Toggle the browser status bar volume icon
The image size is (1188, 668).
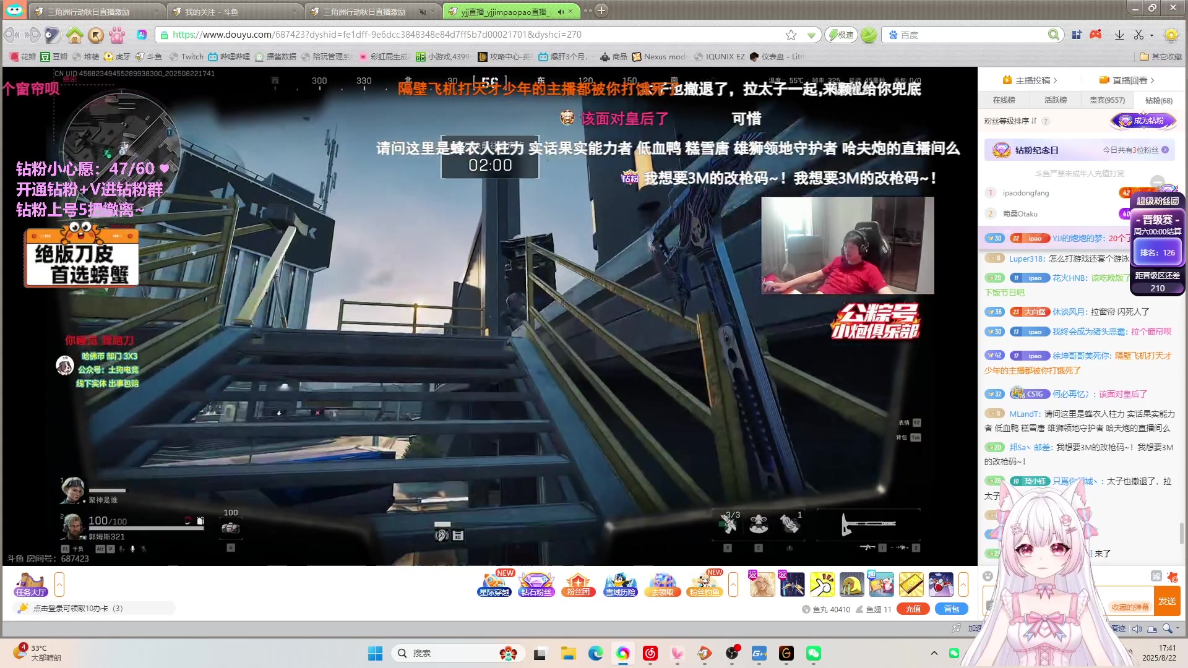(1137, 628)
